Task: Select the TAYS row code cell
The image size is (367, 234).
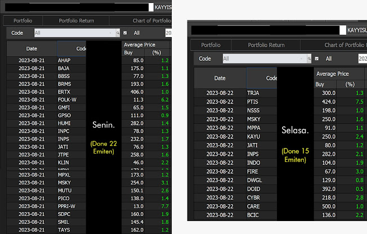Action: (x=71, y=230)
